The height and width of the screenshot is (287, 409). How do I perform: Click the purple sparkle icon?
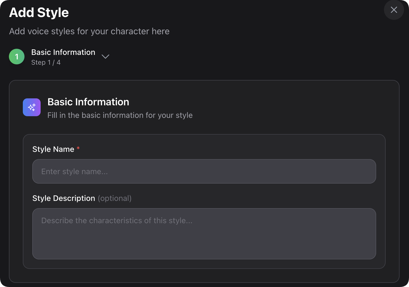(x=32, y=107)
